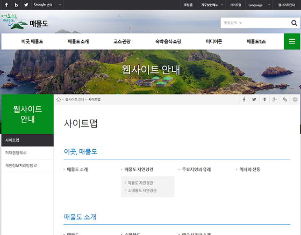Share page to KakaoStory quote icon

(264, 99)
